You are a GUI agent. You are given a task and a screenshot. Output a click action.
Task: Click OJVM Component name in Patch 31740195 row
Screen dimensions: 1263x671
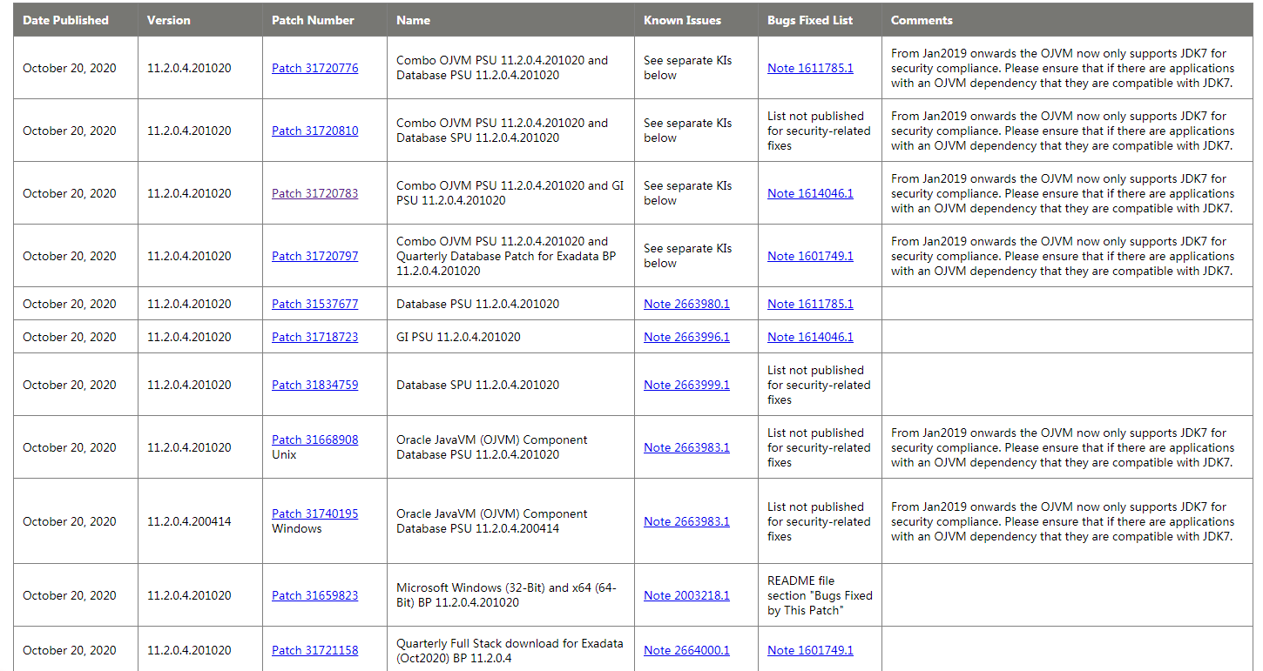point(491,521)
